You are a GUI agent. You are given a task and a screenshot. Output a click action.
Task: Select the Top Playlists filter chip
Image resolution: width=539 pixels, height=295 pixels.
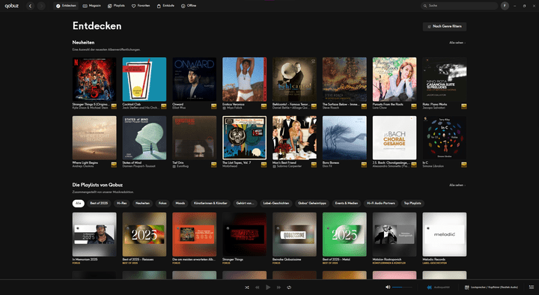point(412,203)
